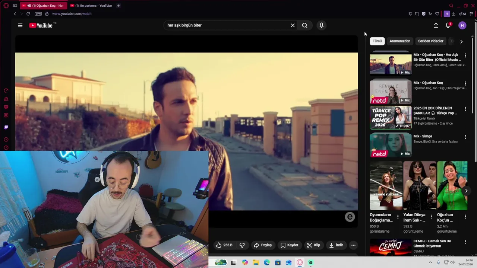Reload the page
Image resolution: width=477 pixels, height=268 pixels.
pos(28,14)
